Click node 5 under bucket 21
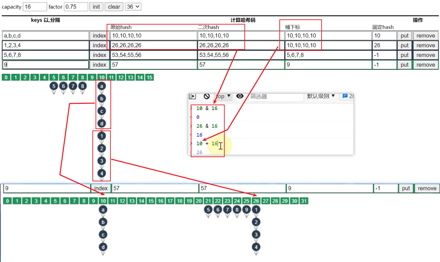 click(x=208, y=209)
